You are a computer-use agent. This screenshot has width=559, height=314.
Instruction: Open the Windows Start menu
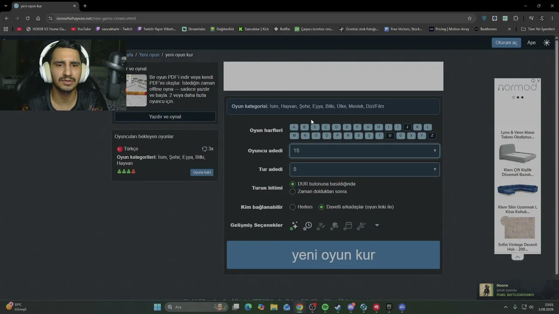click(x=157, y=307)
